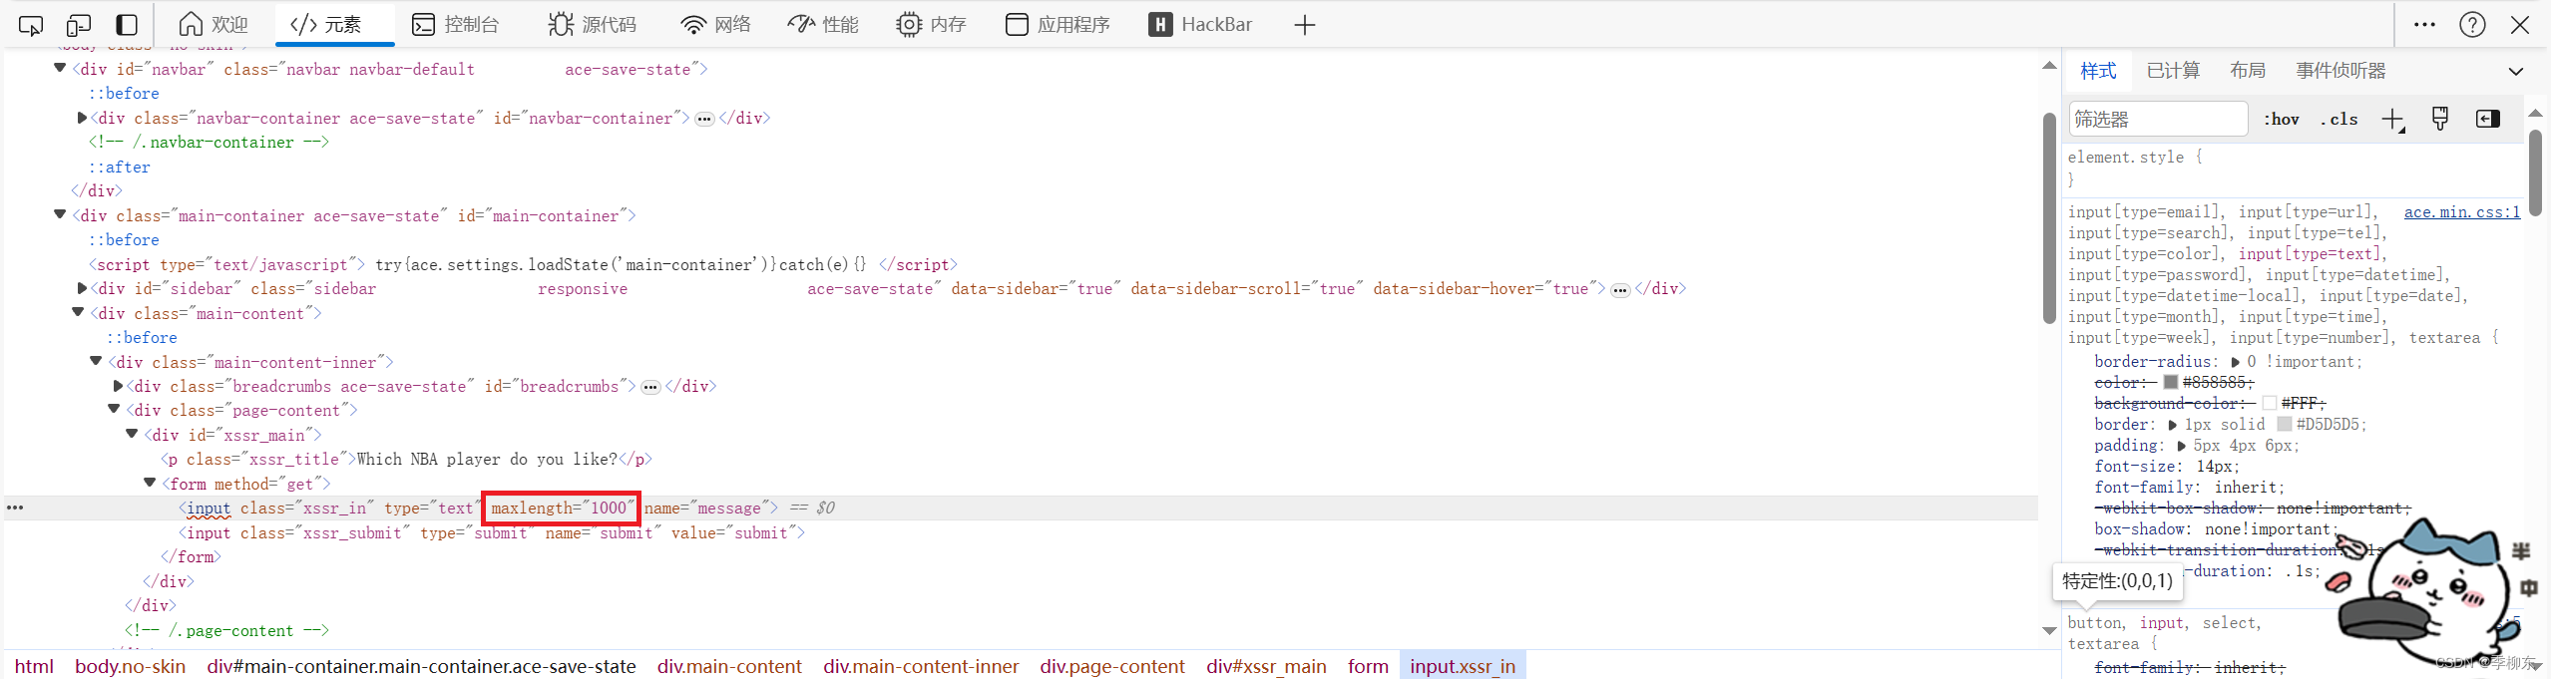Screen dimensions: 2551x679
Task: Open the 内存 memory tab
Action: pos(931,25)
